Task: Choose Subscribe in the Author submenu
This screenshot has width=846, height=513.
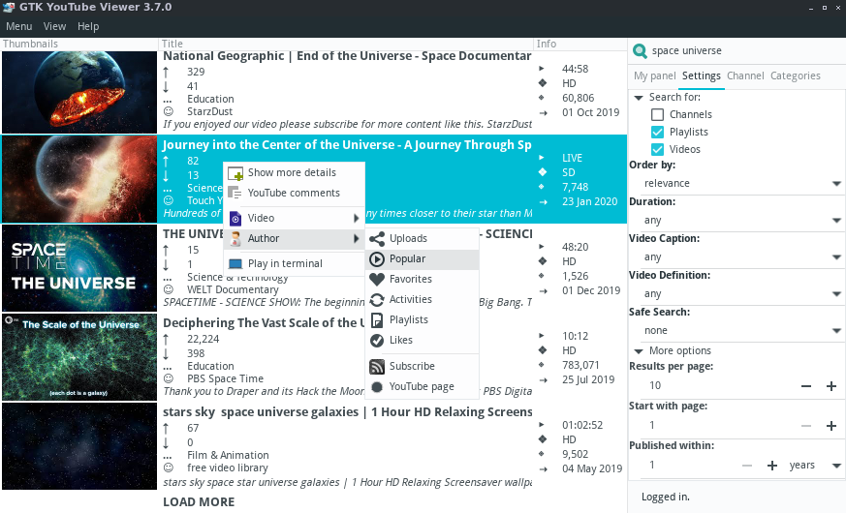Action: tap(422, 367)
